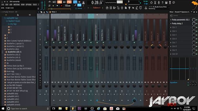Click the record button in the transport

(62, 6)
